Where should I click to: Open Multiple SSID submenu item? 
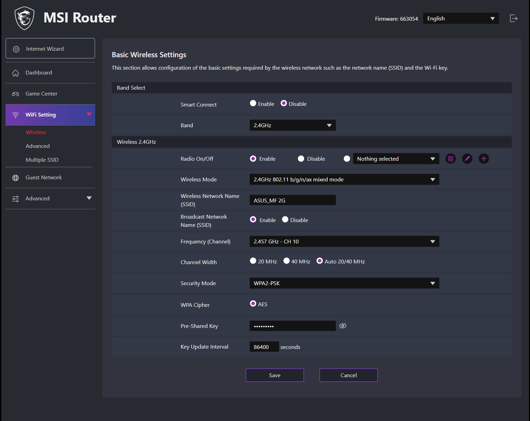42,160
